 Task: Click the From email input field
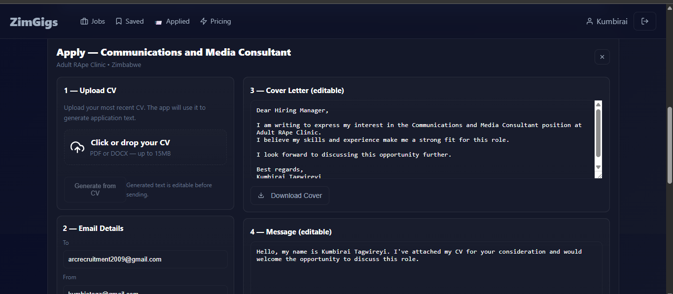[145, 291]
